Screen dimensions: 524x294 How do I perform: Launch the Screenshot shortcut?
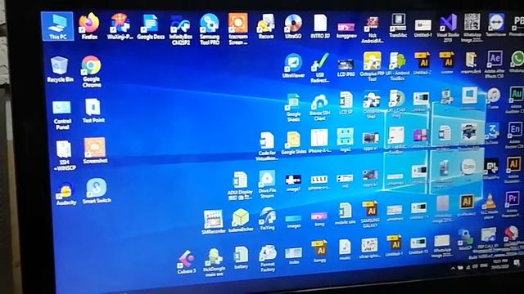click(95, 150)
